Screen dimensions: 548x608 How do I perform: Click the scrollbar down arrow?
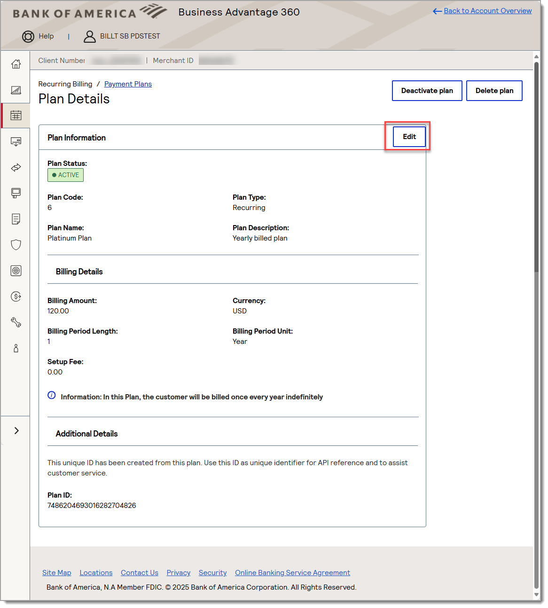pyautogui.click(x=537, y=594)
